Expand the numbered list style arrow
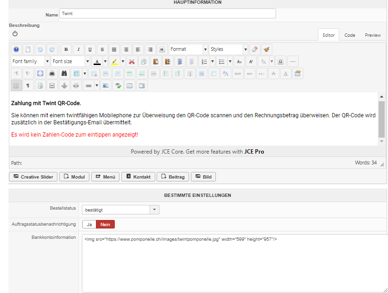Viewport: 388px width, 293px height. [x=212, y=62]
